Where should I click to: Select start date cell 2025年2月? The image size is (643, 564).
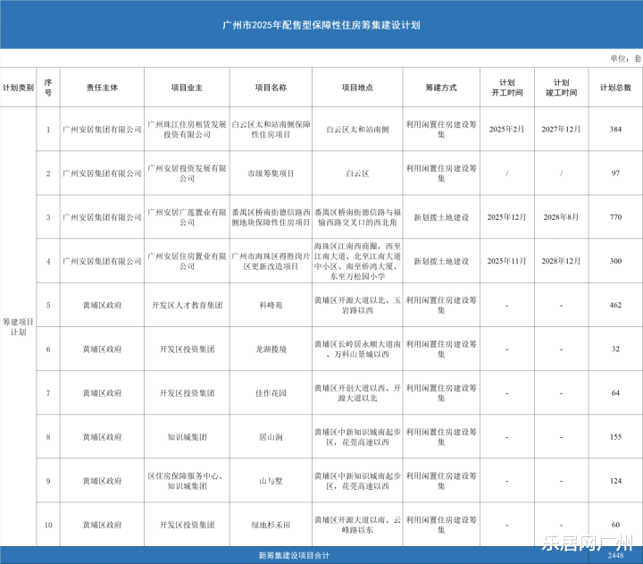[507, 130]
